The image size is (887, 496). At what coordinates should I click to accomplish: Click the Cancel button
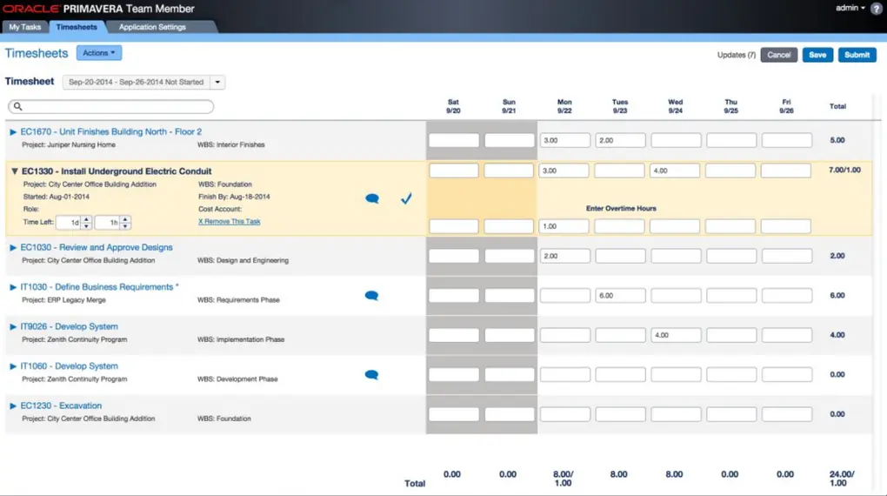pos(779,55)
